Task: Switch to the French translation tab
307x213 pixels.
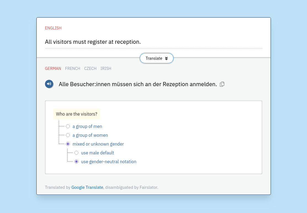Action: coord(73,69)
